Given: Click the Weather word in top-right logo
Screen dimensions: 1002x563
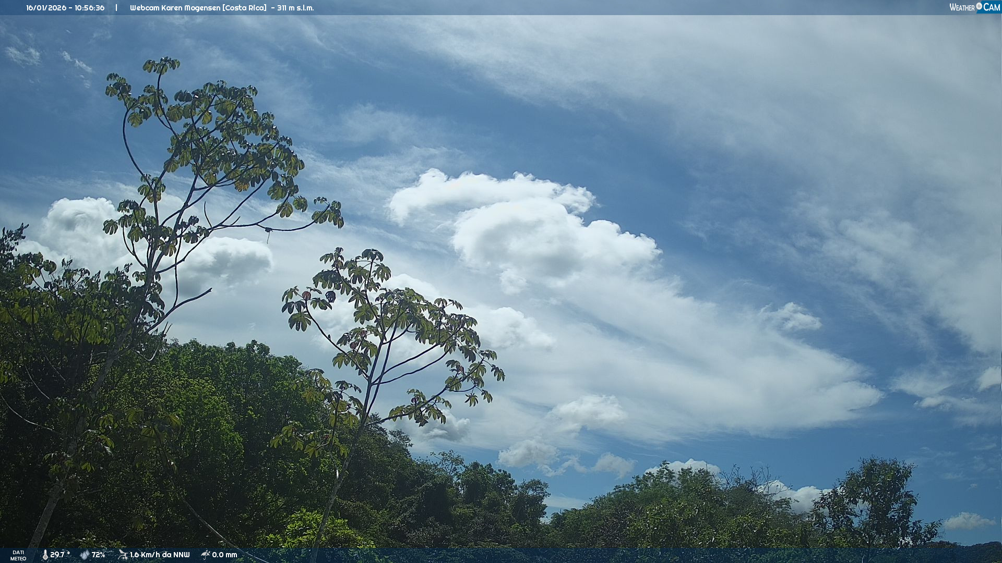Looking at the screenshot, I should click(x=962, y=8).
